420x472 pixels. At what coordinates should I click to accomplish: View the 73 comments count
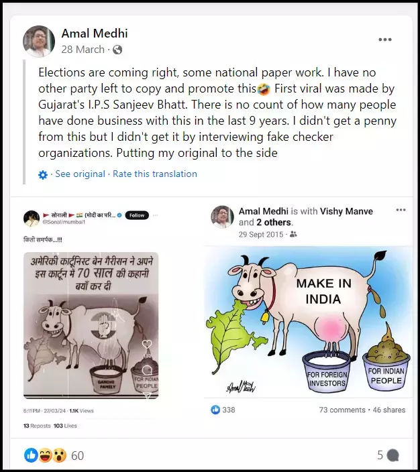coord(342,410)
